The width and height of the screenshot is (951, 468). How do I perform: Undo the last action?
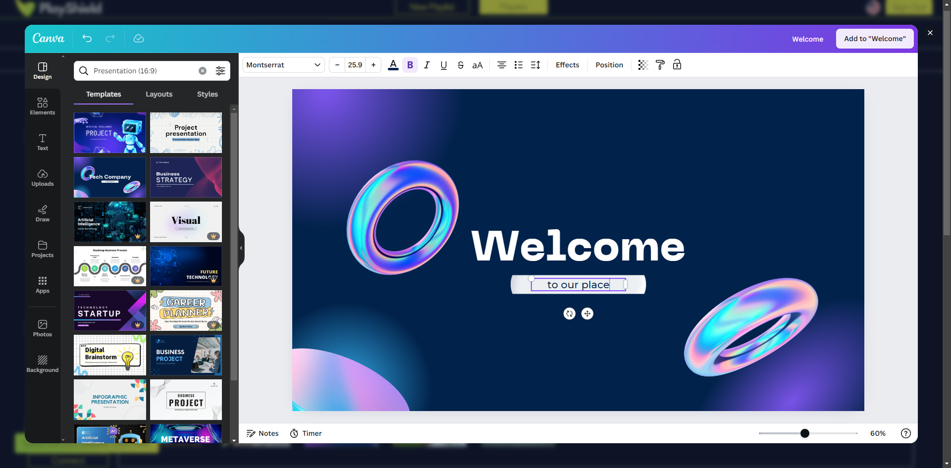pyautogui.click(x=87, y=38)
